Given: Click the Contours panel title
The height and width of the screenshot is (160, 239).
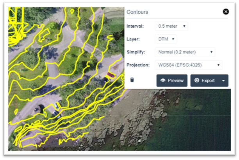Looking at the screenshot, I should [137, 12].
